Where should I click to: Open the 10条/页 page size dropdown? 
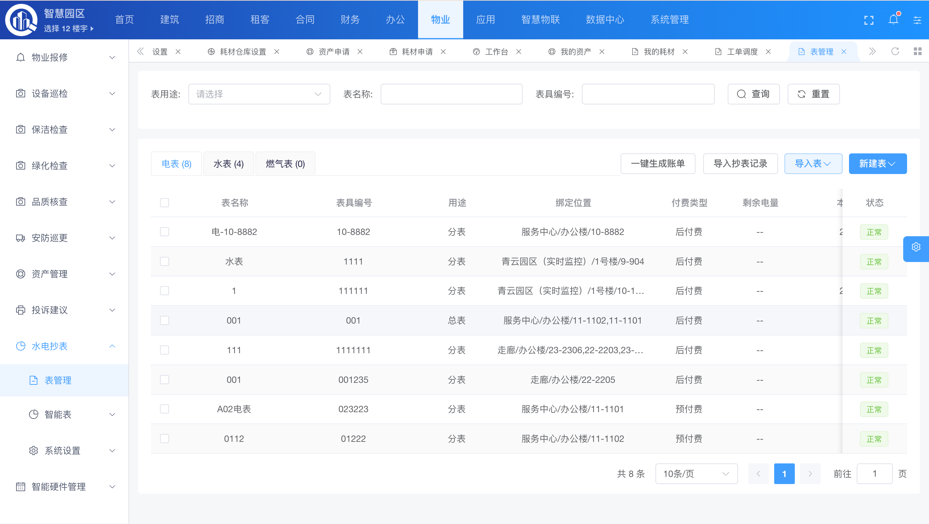tap(696, 473)
